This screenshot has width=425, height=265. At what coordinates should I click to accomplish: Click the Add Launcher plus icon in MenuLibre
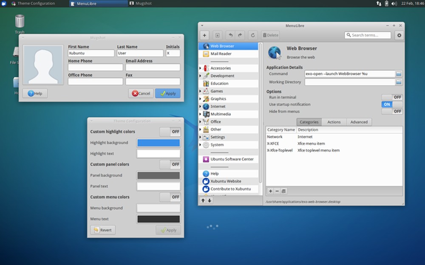coord(204,35)
